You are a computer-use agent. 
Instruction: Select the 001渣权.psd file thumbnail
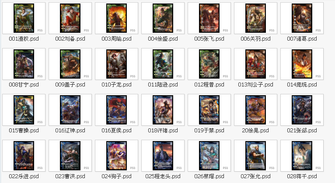(24, 18)
